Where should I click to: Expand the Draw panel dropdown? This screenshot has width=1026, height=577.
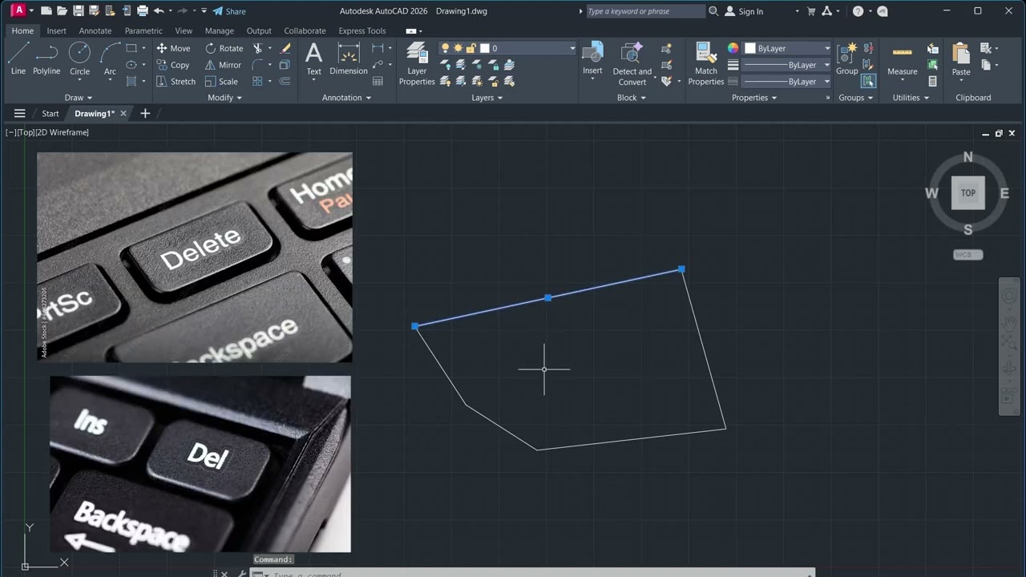74,98
